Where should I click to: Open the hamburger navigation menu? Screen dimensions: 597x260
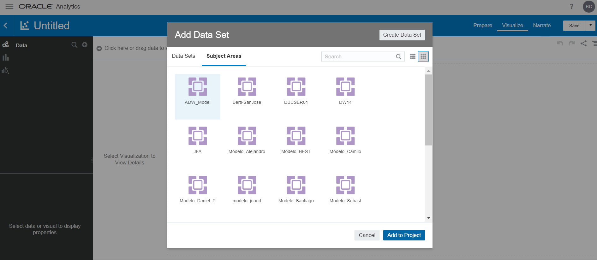9,7
